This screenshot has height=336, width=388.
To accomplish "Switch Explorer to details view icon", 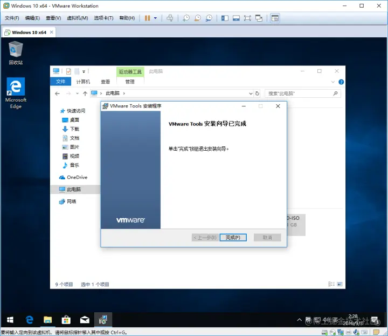I will tap(331, 284).
